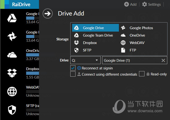Image resolution: width=170 pixels, height=120 pixels.
Task: Click the FTP file icon in Storage list
Action: click(123, 50)
